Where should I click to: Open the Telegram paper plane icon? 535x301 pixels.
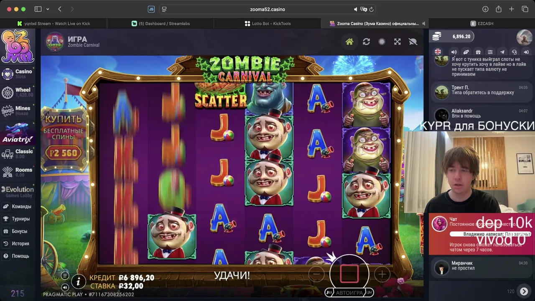(502, 52)
